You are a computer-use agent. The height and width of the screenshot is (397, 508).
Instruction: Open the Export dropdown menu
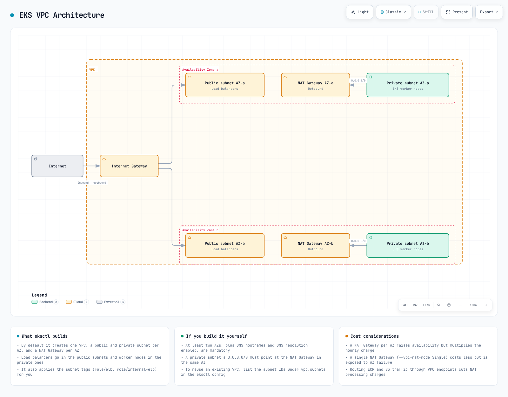coord(489,12)
